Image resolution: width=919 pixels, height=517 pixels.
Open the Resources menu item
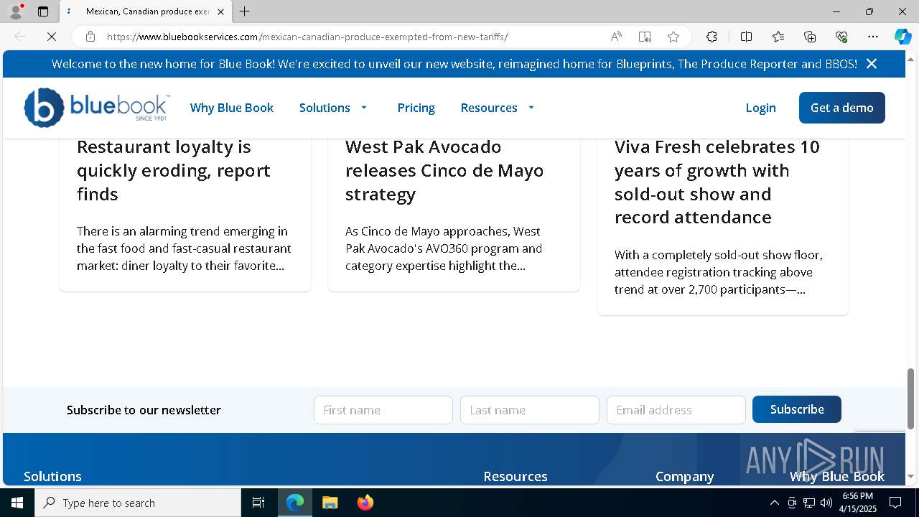pyautogui.click(x=489, y=108)
